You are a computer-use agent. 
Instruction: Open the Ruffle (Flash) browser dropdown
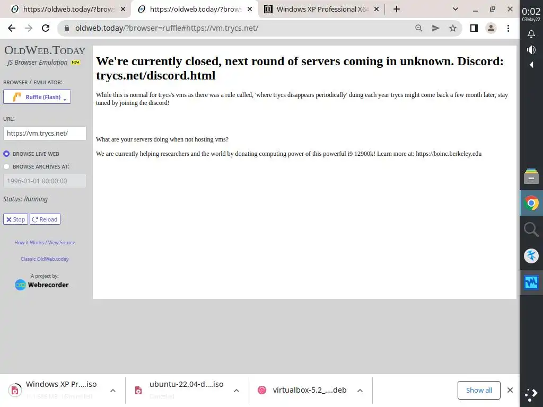[x=37, y=97]
